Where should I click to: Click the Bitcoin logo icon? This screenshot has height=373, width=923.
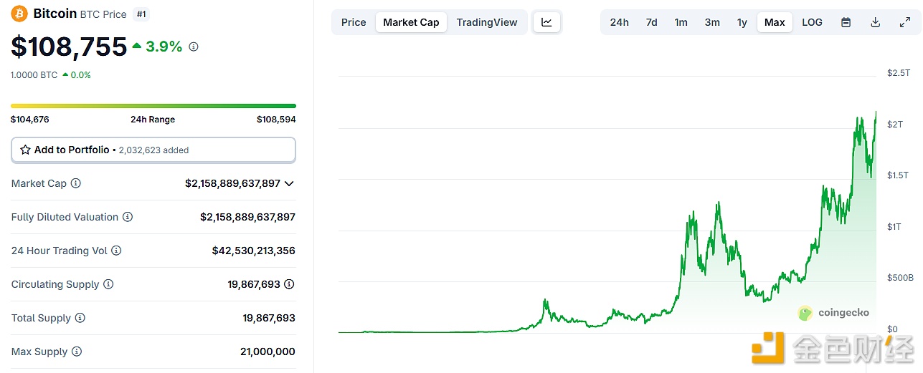click(19, 14)
